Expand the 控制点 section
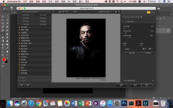 124,49
